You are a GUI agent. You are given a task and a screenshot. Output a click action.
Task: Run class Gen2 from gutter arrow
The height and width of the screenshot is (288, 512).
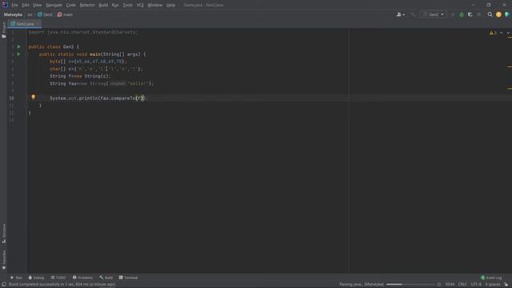pyautogui.click(x=19, y=46)
